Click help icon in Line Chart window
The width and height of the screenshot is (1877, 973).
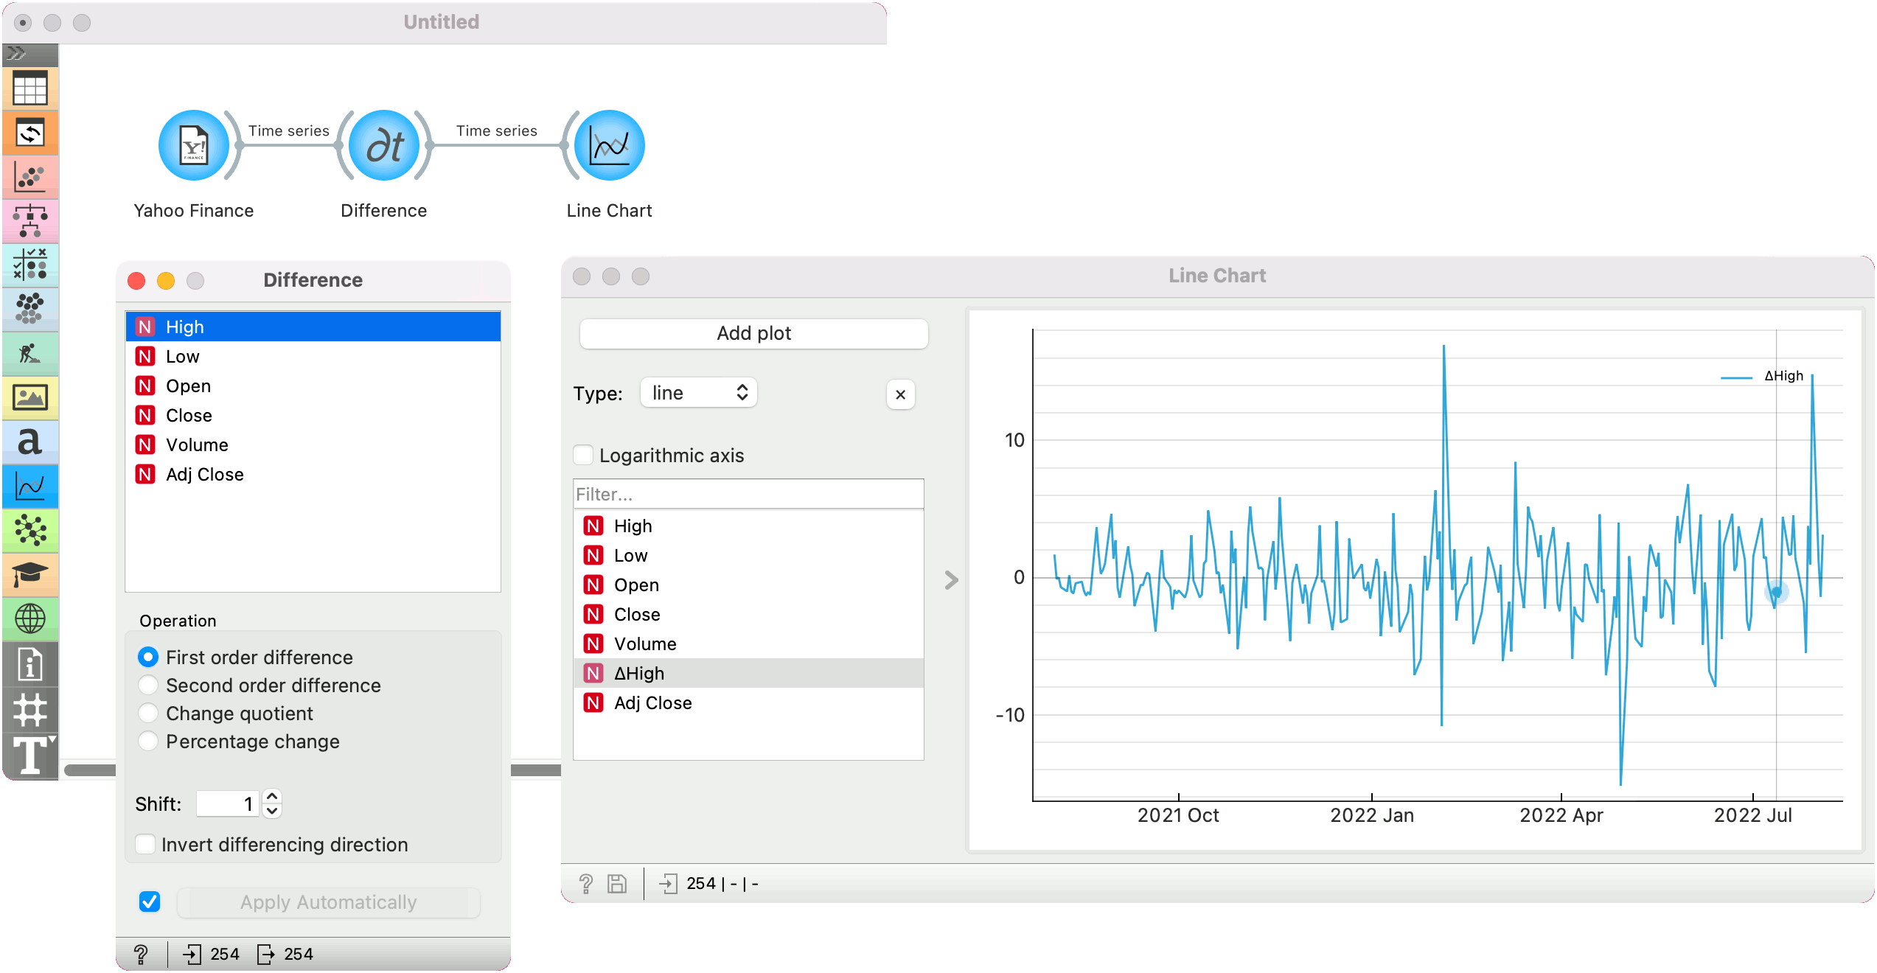586,884
